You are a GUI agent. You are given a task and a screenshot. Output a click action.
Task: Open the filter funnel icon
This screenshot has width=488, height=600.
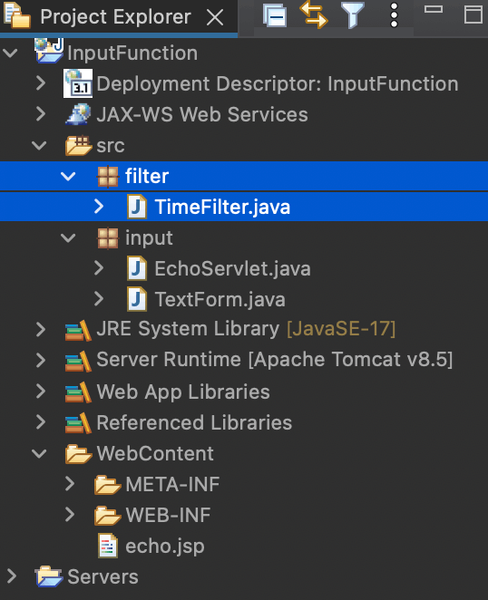353,15
